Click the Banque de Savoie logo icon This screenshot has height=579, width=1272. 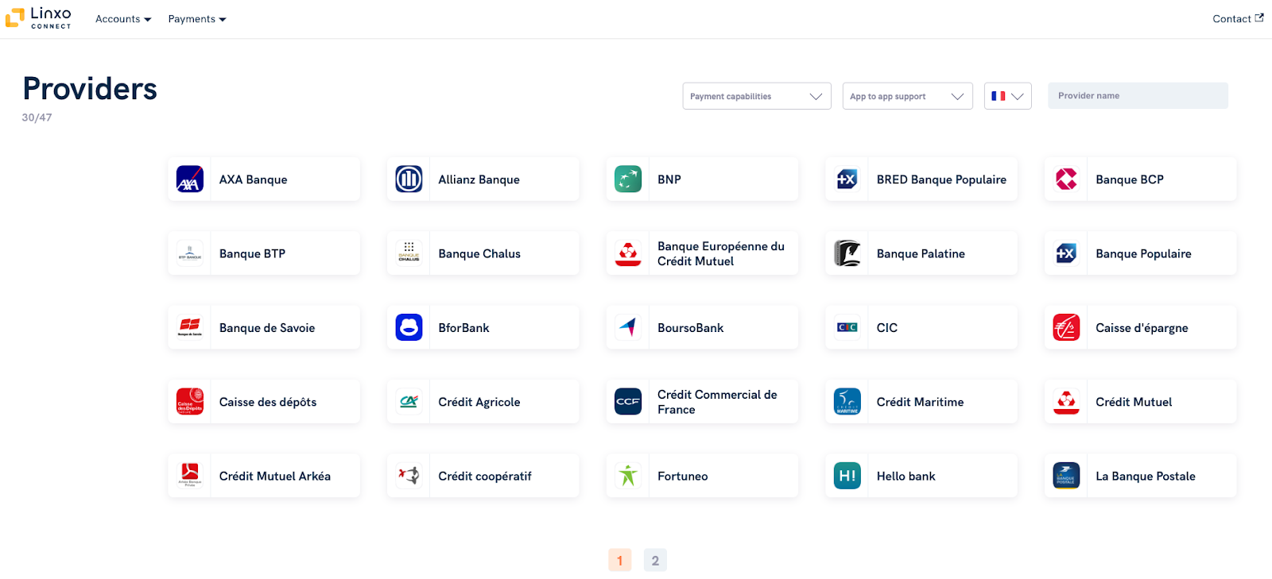click(x=190, y=327)
